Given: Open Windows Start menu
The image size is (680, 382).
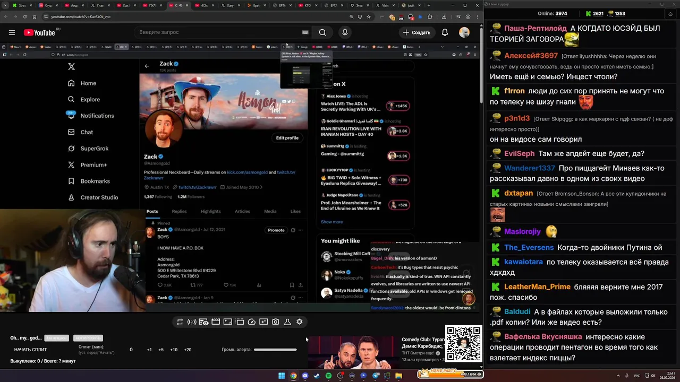Looking at the screenshot, I should click(282, 376).
